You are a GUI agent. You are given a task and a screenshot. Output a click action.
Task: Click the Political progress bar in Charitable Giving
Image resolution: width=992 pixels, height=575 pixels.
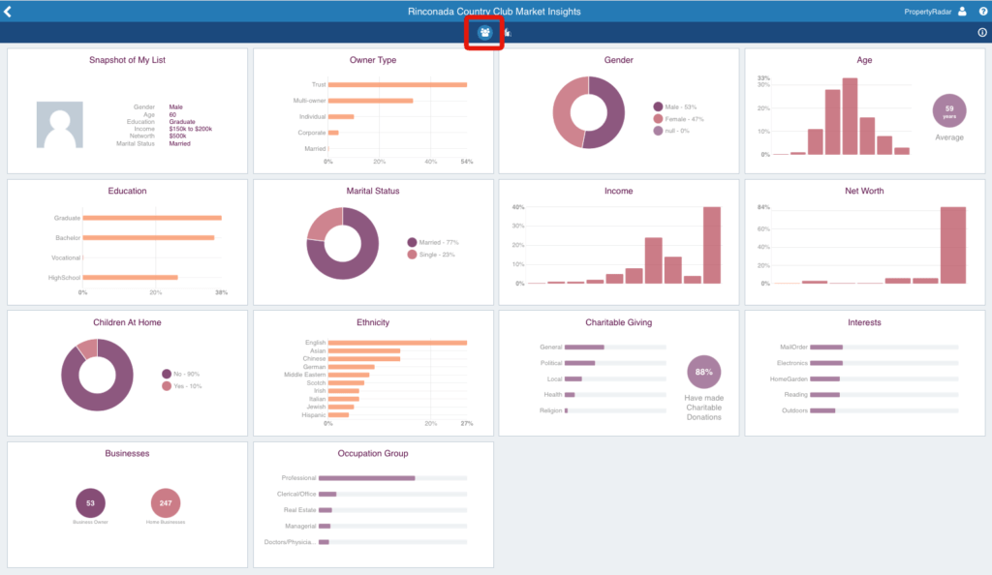tap(615, 363)
